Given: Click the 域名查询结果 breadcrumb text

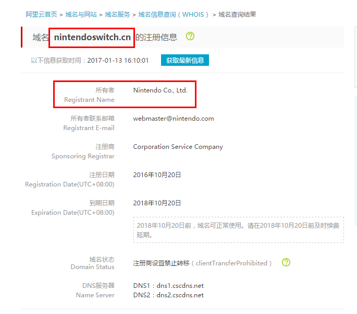Looking at the screenshot, I should [x=237, y=15].
